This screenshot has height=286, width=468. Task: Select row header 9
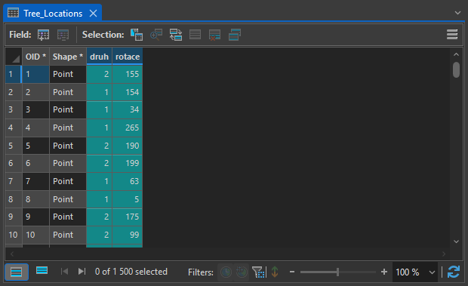coord(14,217)
